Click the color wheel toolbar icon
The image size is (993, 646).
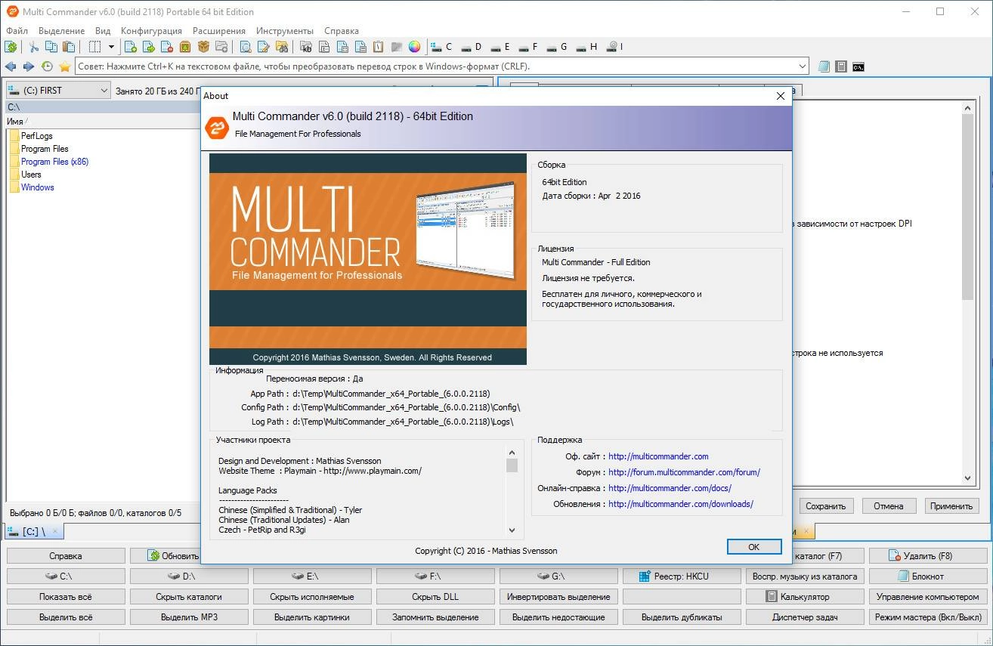tap(414, 47)
